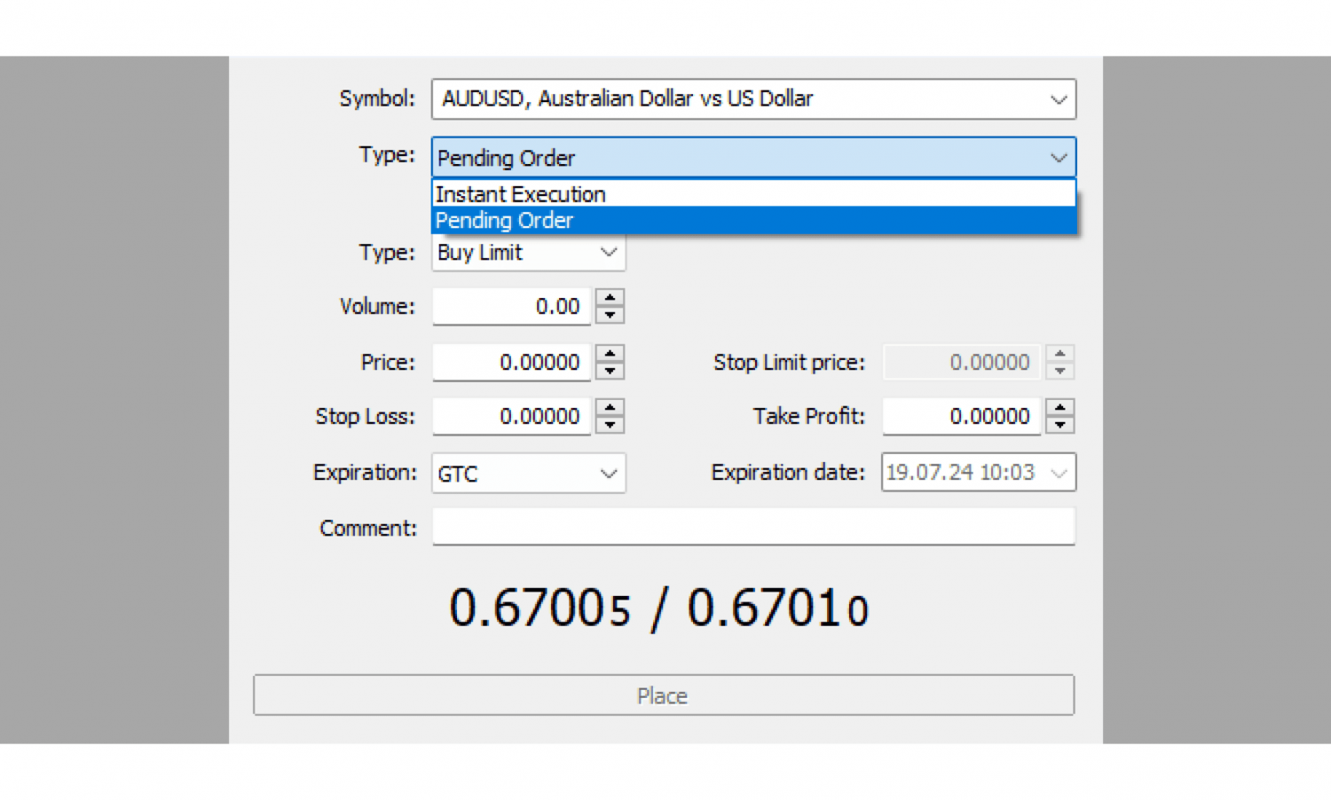Select Instant Execution from the list
The width and height of the screenshot is (1331, 800).
click(x=752, y=194)
